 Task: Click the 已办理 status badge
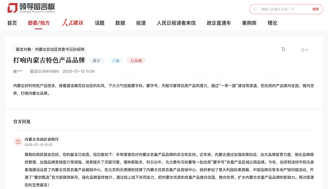[x=136, y=61]
